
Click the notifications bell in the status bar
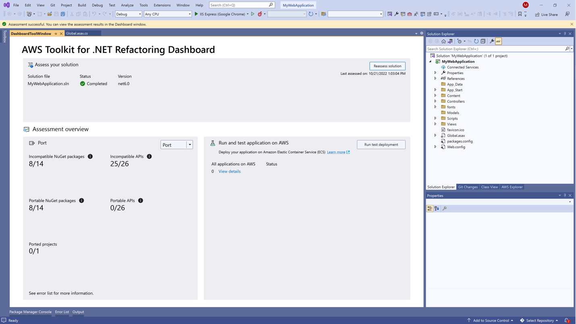pyautogui.click(x=567, y=320)
